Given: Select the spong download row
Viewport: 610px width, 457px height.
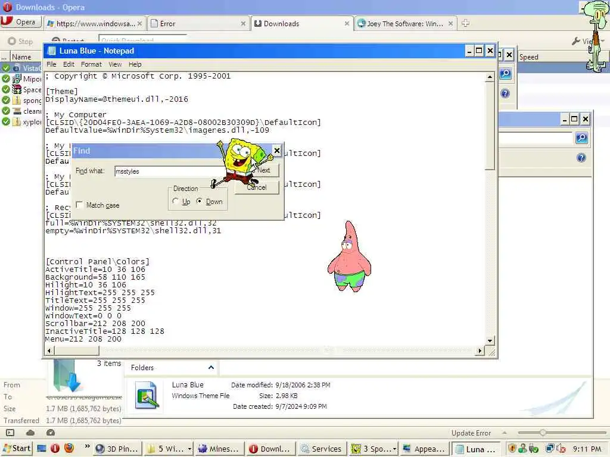Looking at the screenshot, I should pyautogui.click(x=22, y=100).
